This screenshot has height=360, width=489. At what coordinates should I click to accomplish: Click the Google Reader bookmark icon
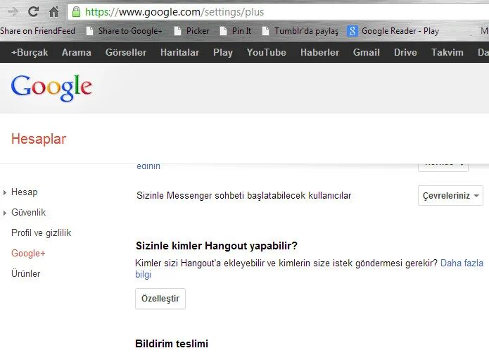coord(352,31)
